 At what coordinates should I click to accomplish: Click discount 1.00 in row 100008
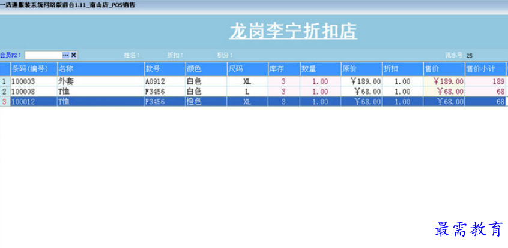pos(403,92)
